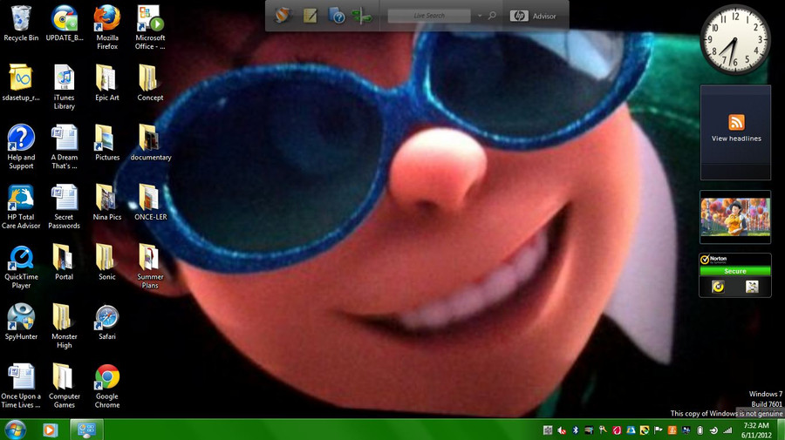The width and height of the screenshot is (785, 440).
Task: Click the green signpost icon in HP dock
Action: (361, 16)
